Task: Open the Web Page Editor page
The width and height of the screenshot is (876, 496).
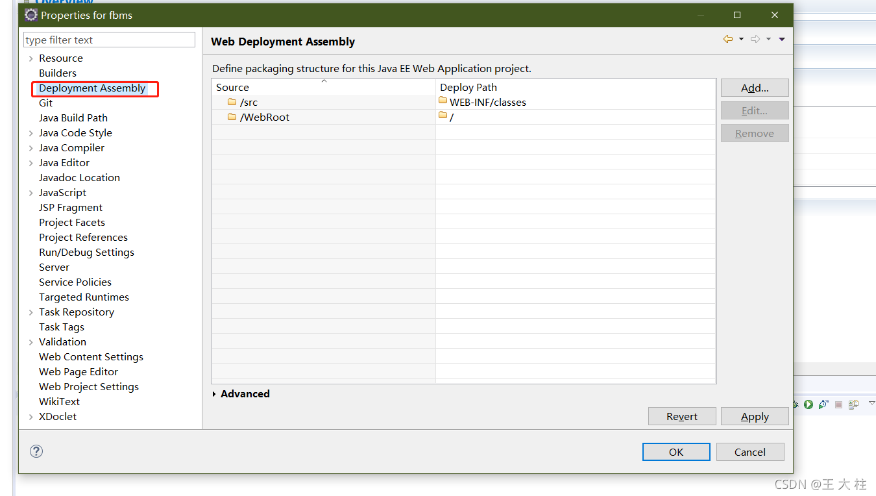Action: click(79, 371)
